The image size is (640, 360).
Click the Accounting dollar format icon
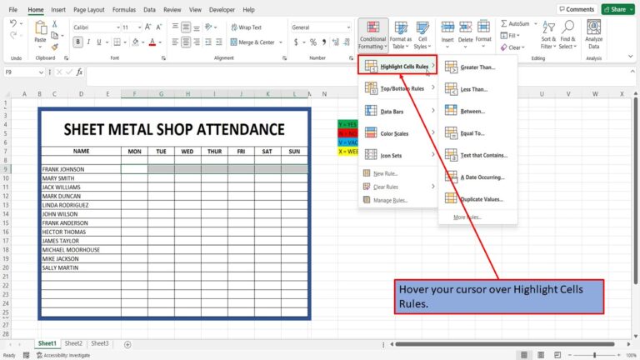tap(296, 42)
